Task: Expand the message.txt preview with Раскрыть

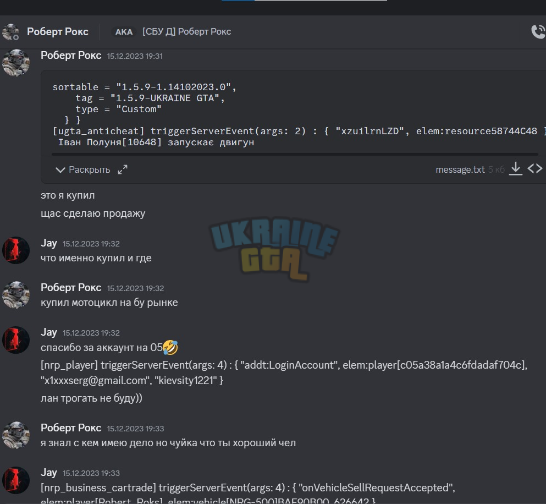Action: [83, 170]
